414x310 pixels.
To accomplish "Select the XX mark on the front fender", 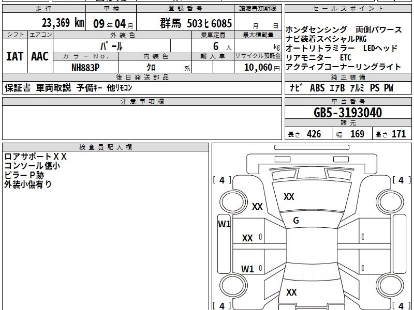I will 257,207.
